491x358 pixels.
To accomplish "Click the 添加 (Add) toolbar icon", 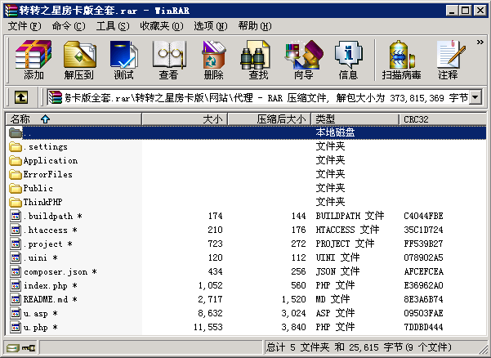I will click(33, 60).
